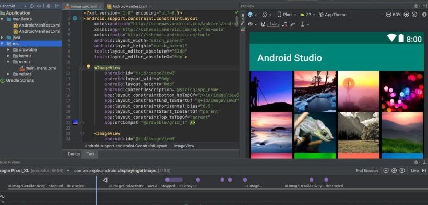The image size is (428, 205).
Task: Click the collapse-all icon in Project panel header
Action: click(x=39, y=6)
